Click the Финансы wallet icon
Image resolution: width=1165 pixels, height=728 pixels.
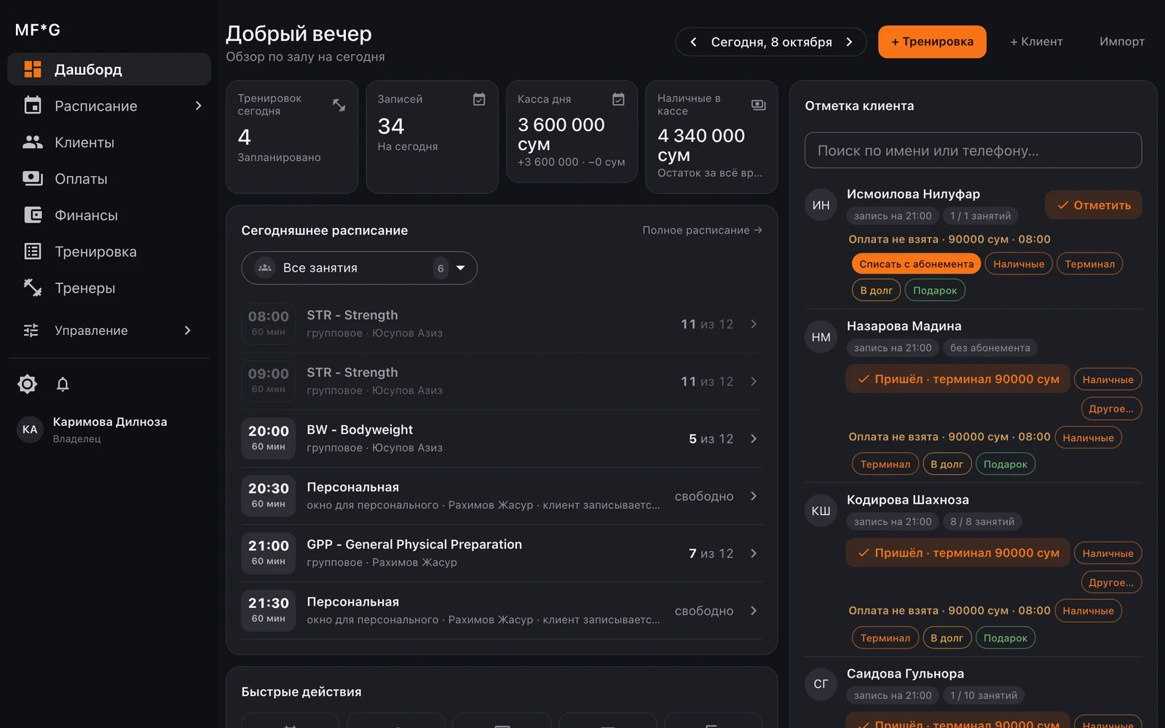(x=33, y=215)
